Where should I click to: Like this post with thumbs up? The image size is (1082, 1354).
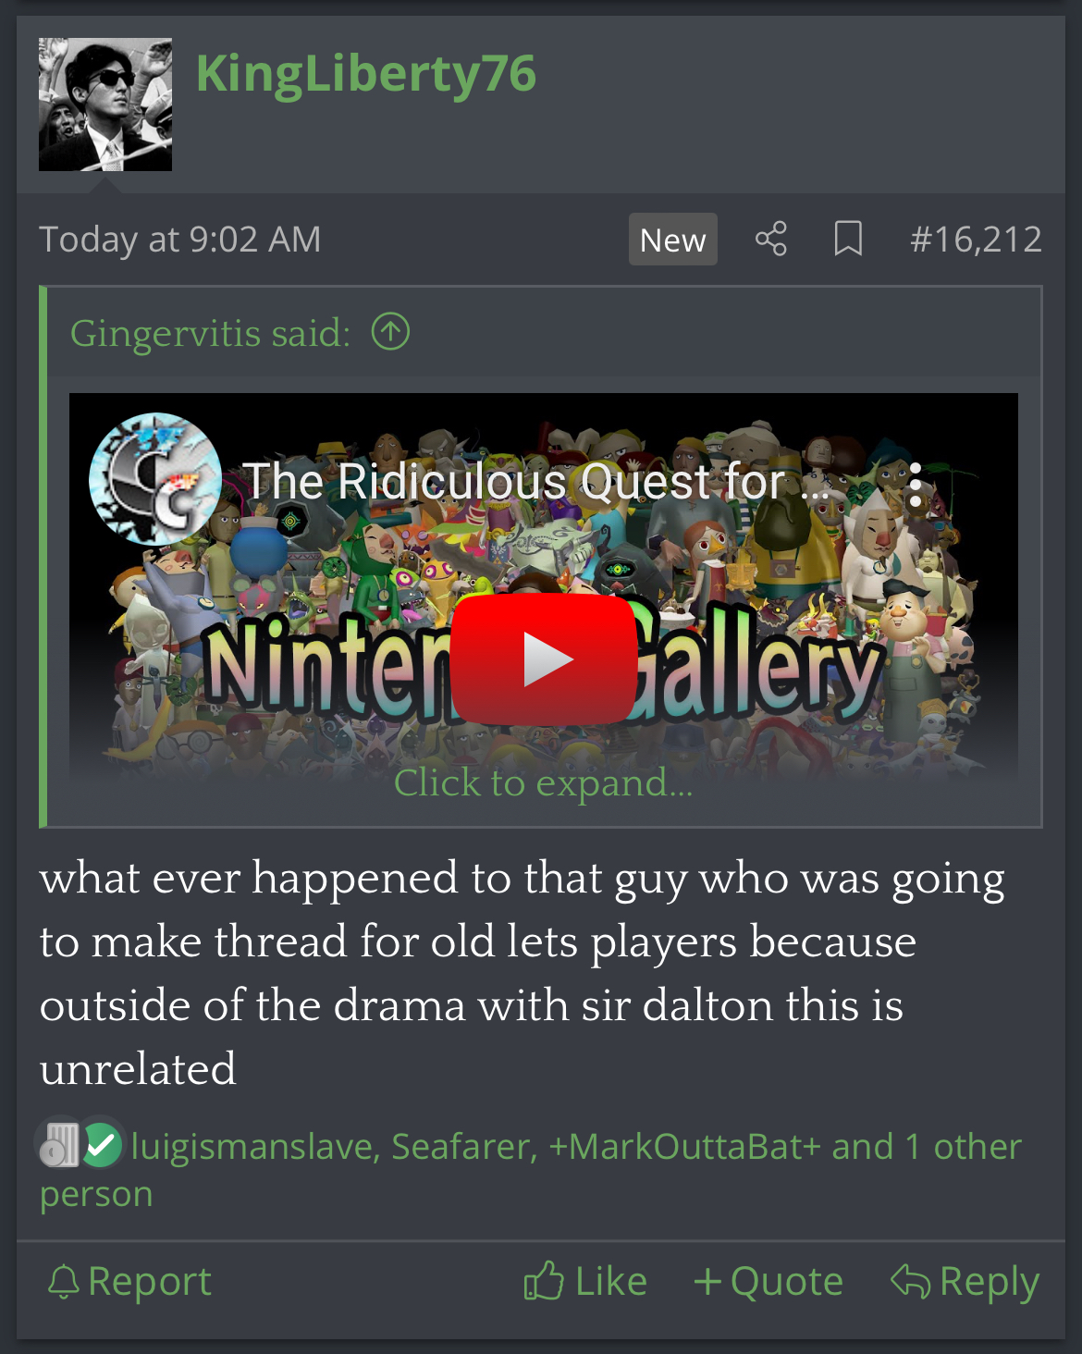pyautogui.click(x=585, y=1282)
